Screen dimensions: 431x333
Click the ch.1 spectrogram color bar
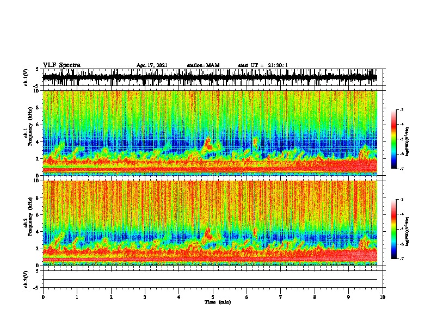[x=394, y=139]
